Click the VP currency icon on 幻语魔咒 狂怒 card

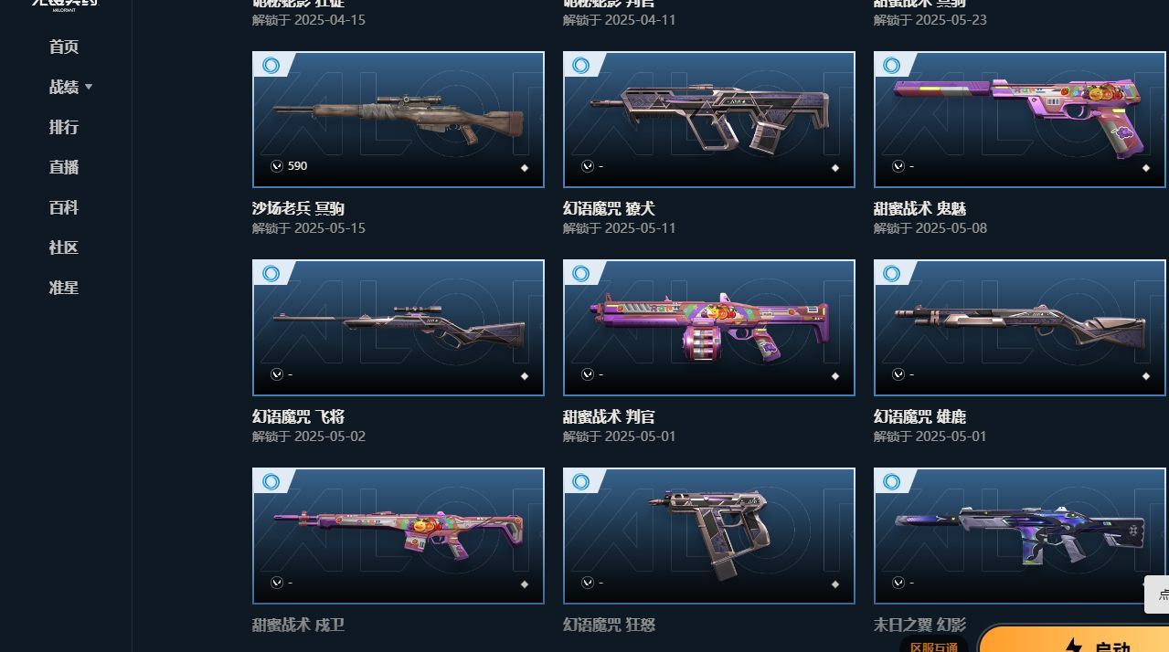(x=588, y=583)
